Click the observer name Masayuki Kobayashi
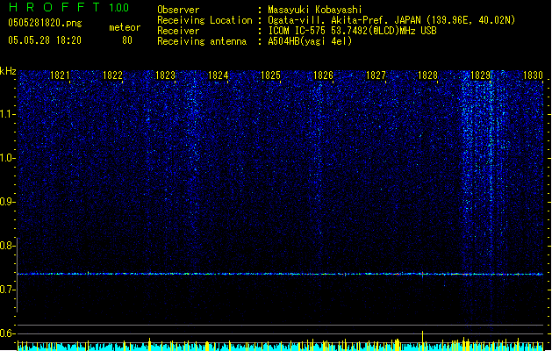Screen dimensions: 552x351 tap(315, 10)
